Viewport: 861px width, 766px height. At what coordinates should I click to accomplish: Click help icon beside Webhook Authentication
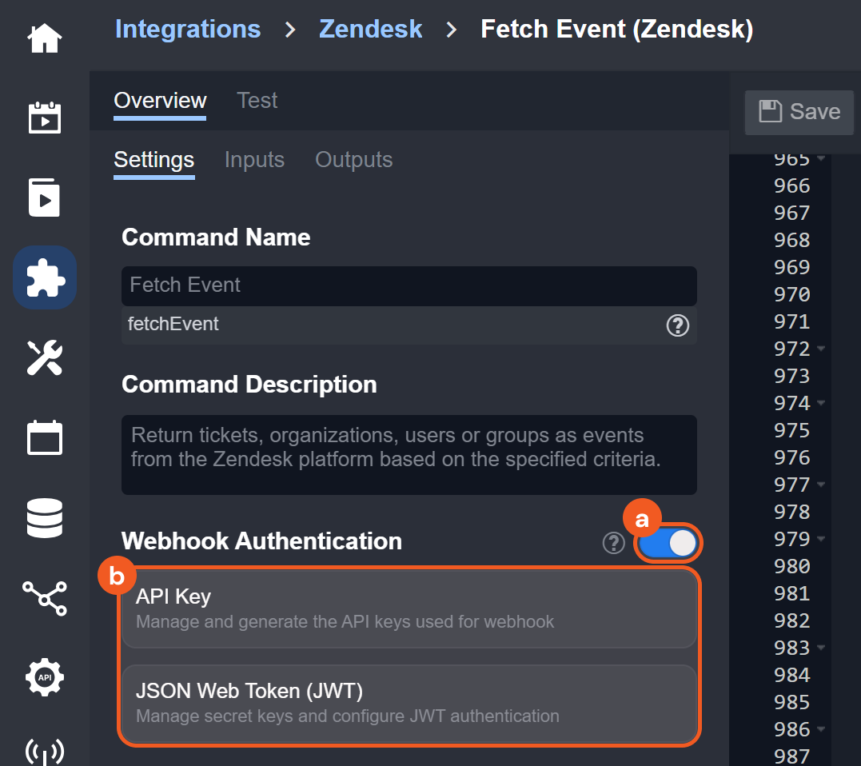tap(613, 544)
